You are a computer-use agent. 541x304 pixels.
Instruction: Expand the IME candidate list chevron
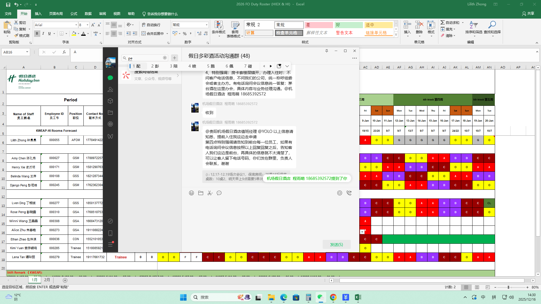287,66
